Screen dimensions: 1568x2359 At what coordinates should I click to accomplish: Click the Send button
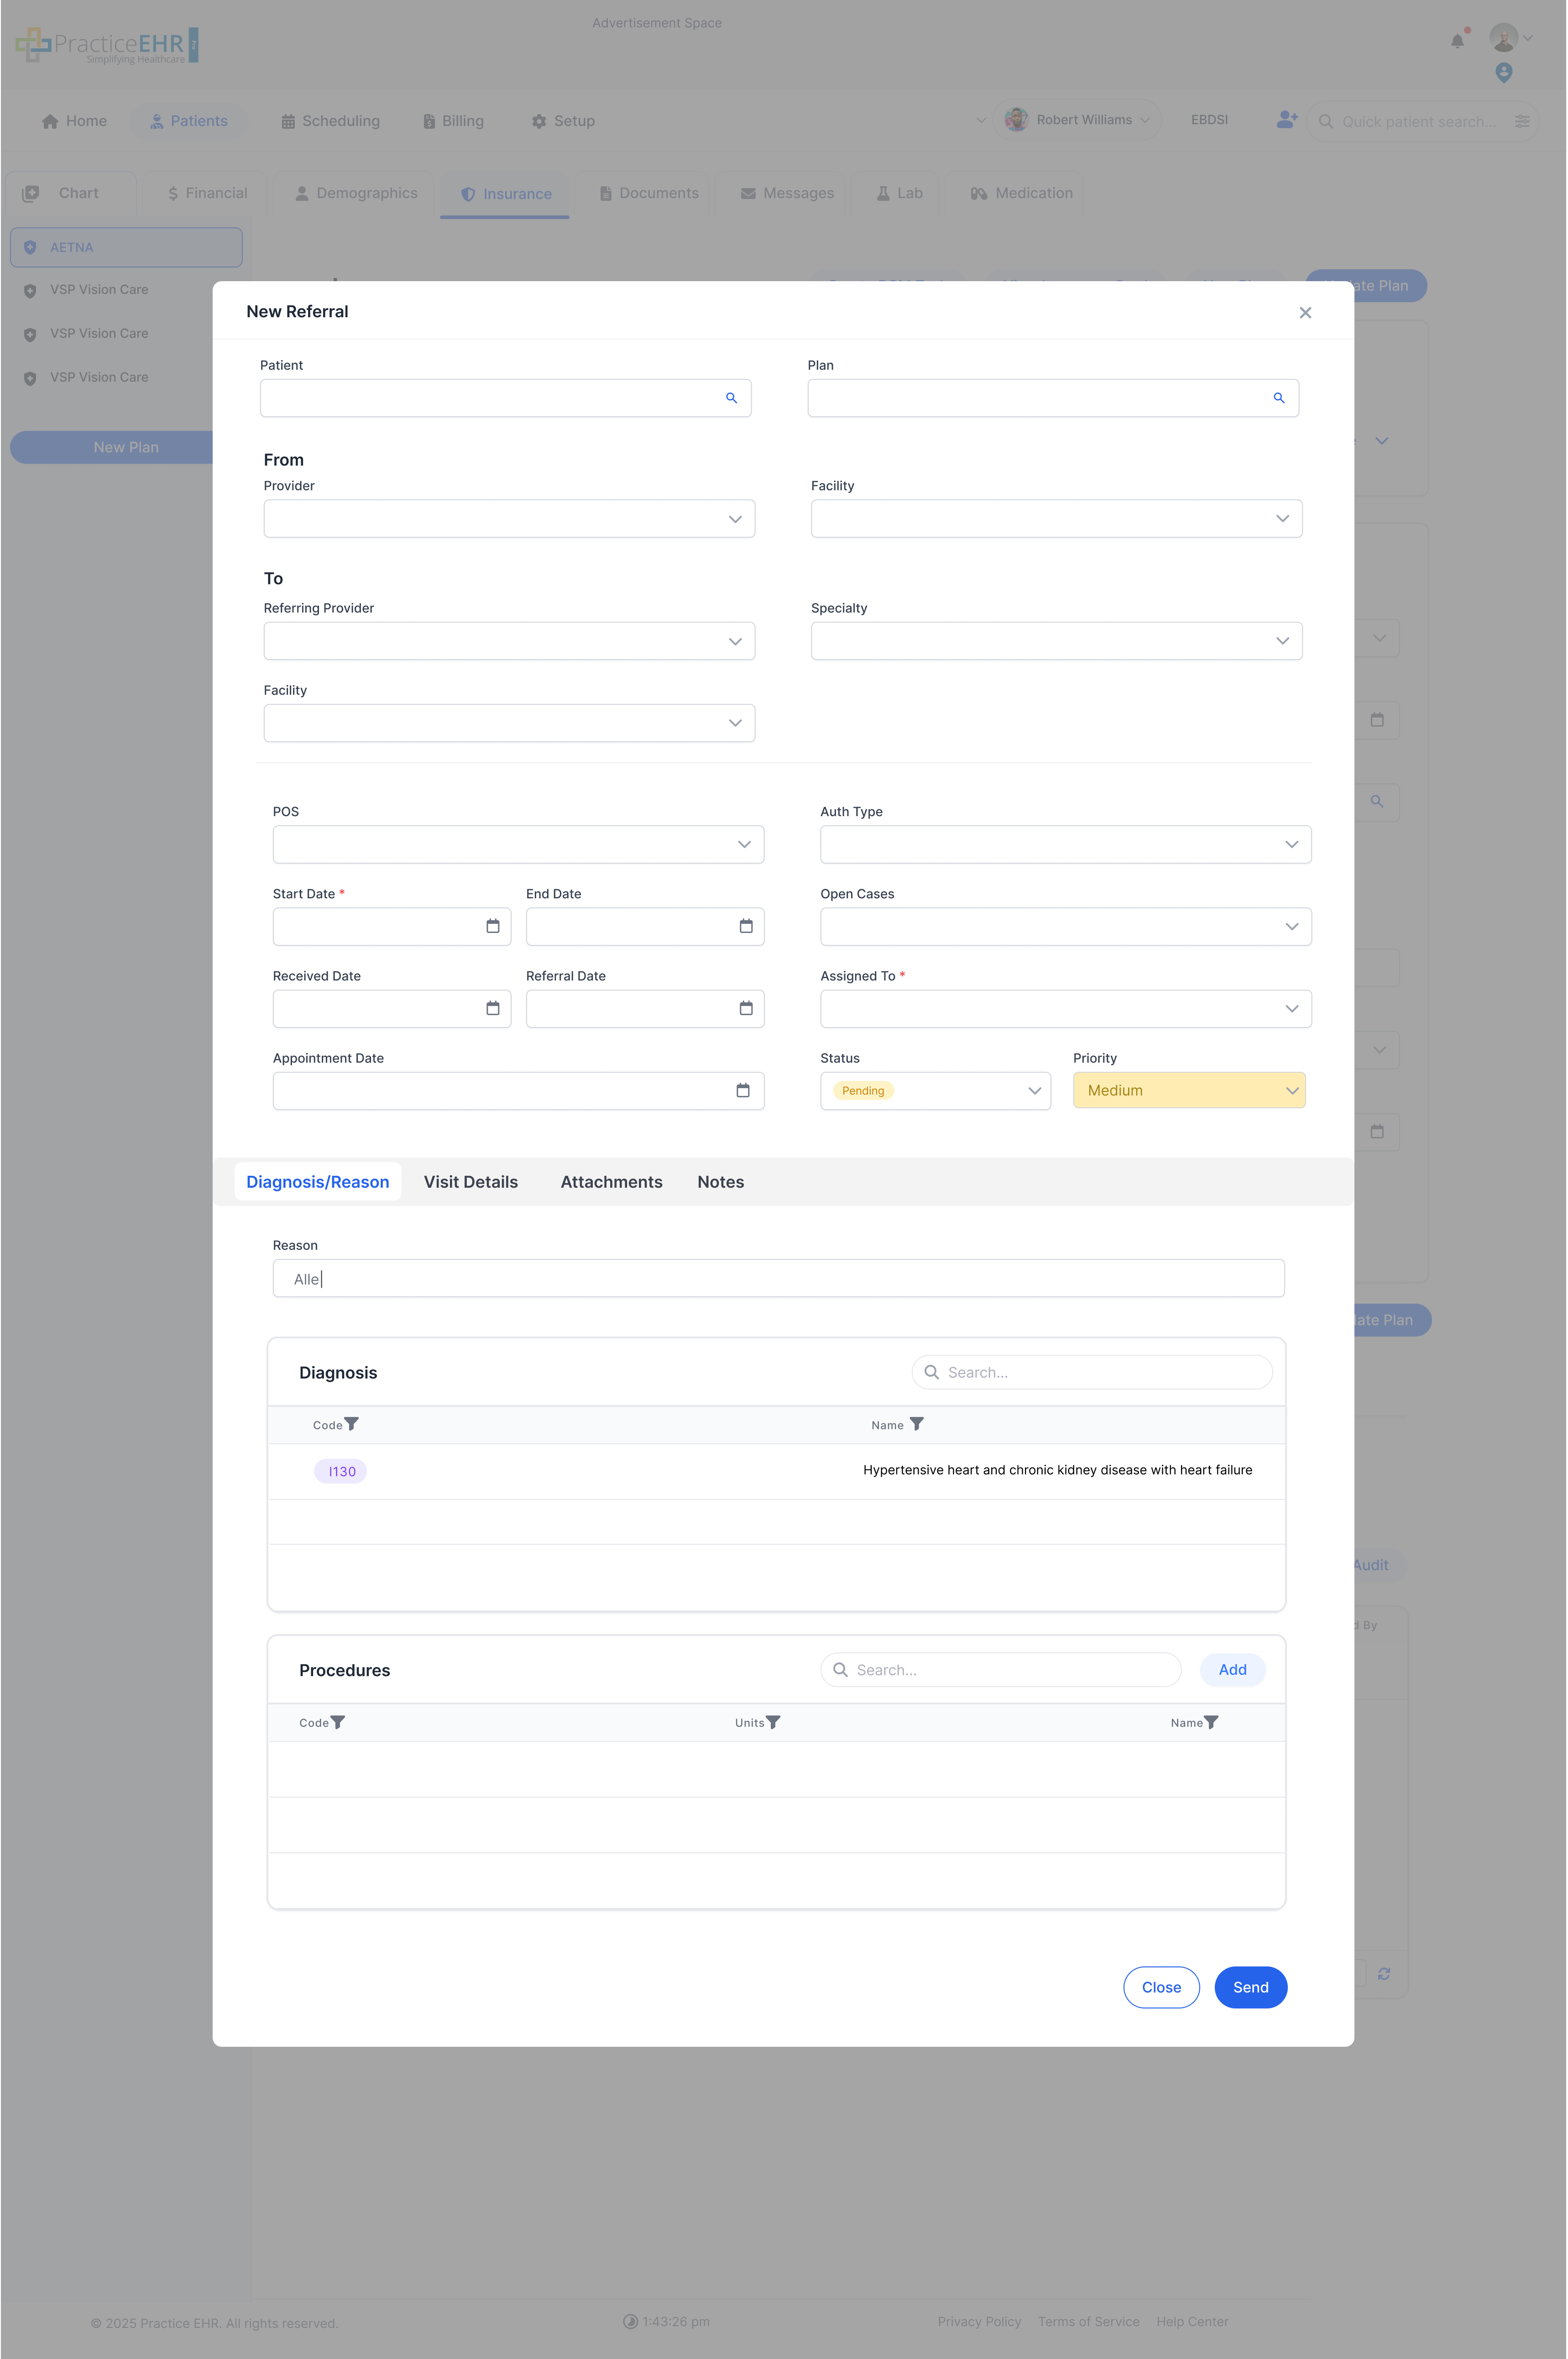(1250, 1987)
